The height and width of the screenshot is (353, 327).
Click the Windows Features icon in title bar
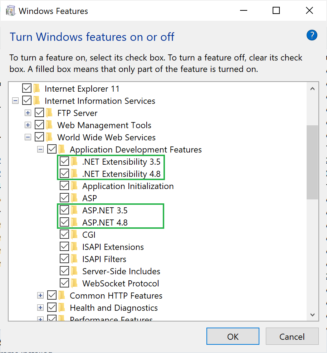point(10,10)
